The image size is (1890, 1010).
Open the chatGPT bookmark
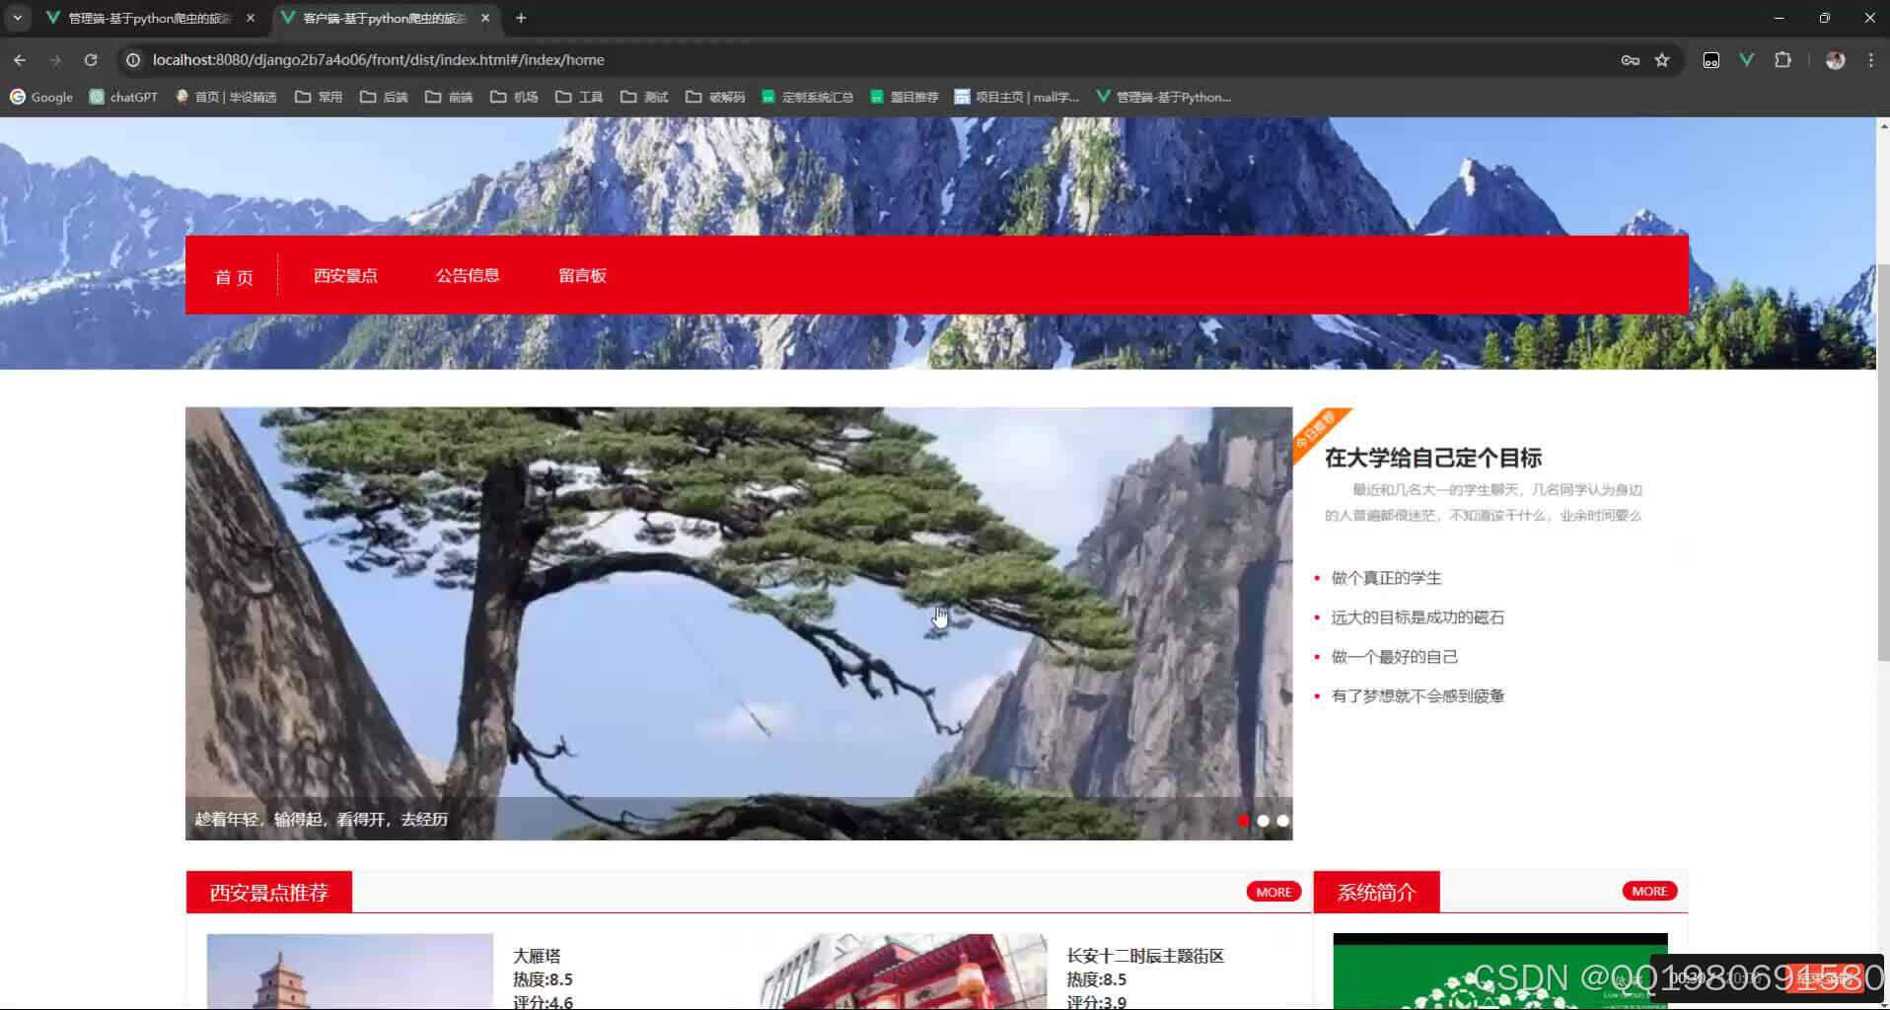pos(122,97)
